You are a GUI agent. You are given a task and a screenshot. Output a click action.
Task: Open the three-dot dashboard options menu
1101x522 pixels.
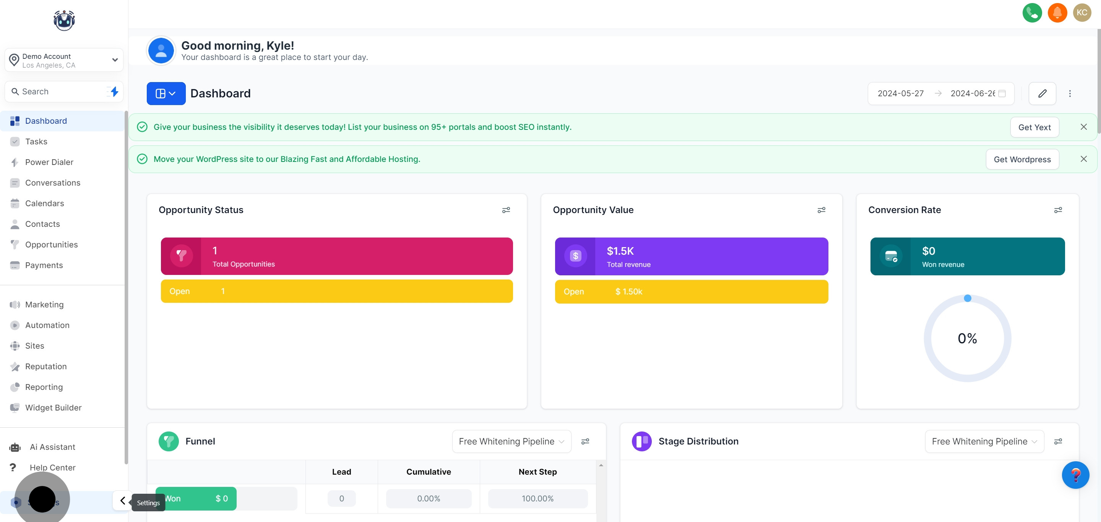[x=1070, y=93]
